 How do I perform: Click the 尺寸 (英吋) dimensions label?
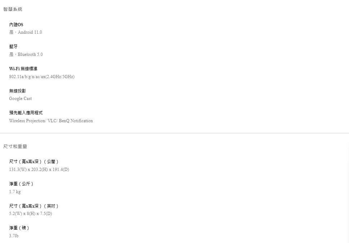[34, 206]
